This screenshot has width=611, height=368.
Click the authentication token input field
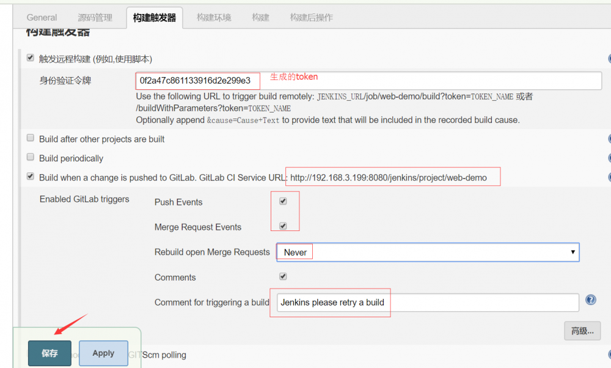click(x=196, y=81)
